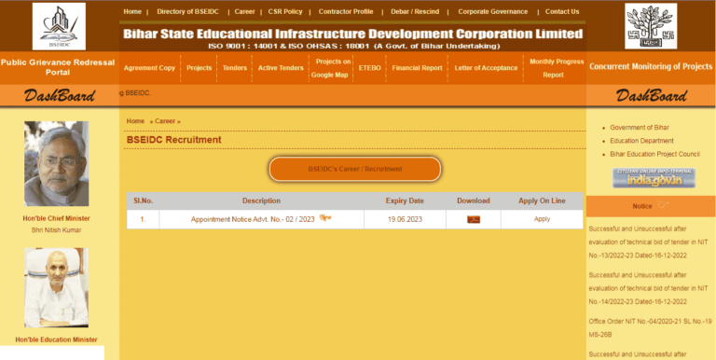Open Office Order NIT No.-04/2020-21 notice
Viewport: 716px width, 360px height.
(x=650, y=328)
